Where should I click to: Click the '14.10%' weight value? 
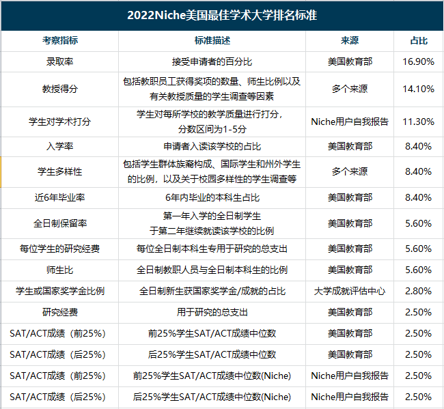pos(419,89)
